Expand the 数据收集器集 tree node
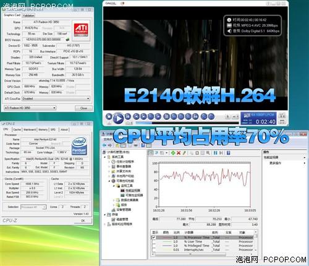309x266 pixels. (114, 200)
